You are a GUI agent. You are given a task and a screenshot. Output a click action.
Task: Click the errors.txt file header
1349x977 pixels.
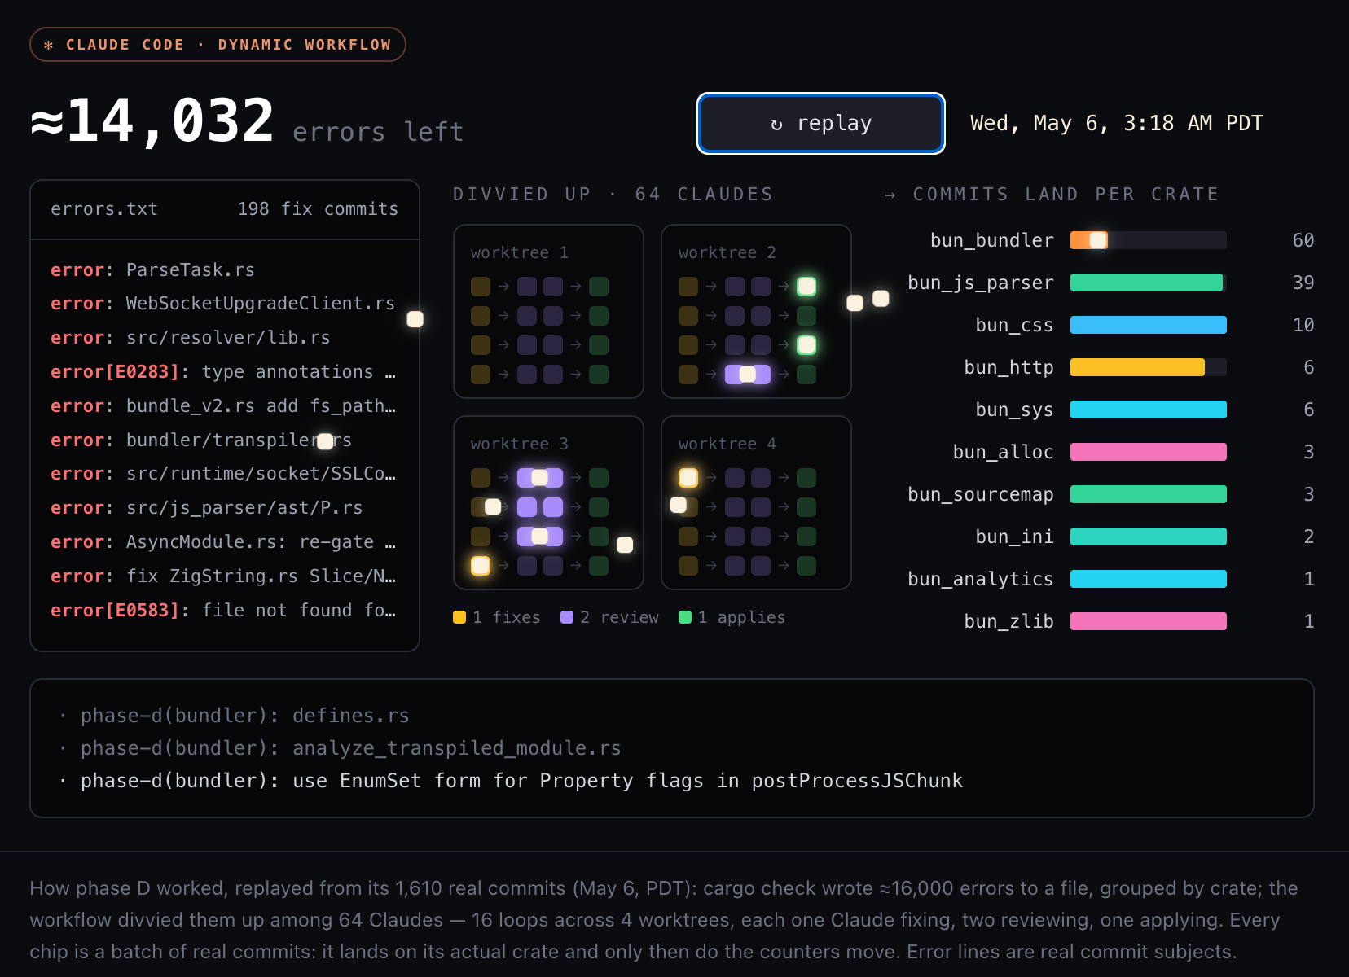click(104, 209)
